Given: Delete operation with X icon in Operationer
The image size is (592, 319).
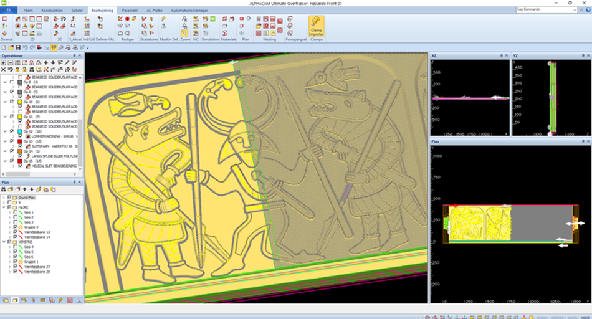Looking at the screenshot, I should pos(3,69).
